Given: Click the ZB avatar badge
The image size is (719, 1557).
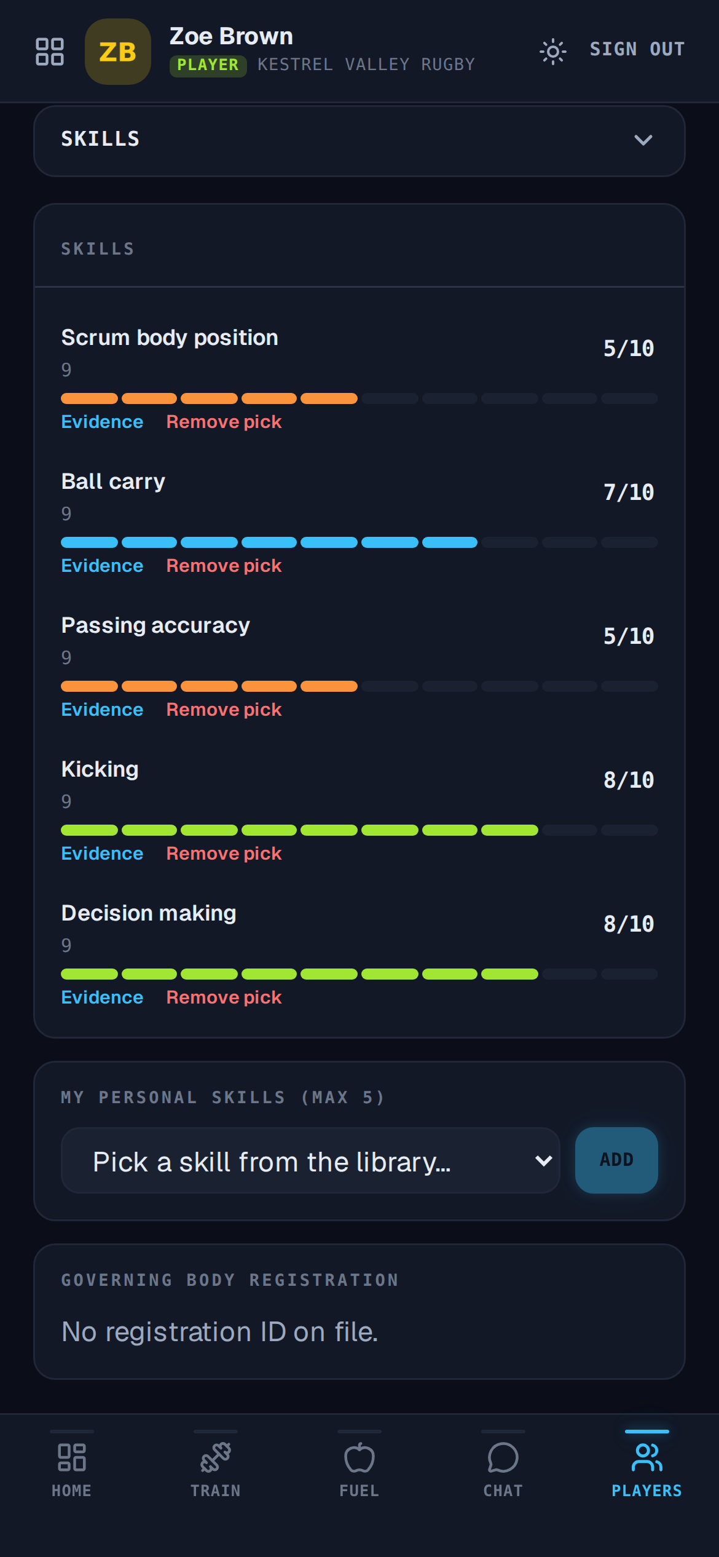Looking at the screenshot, I should click(x=118, y=52).
